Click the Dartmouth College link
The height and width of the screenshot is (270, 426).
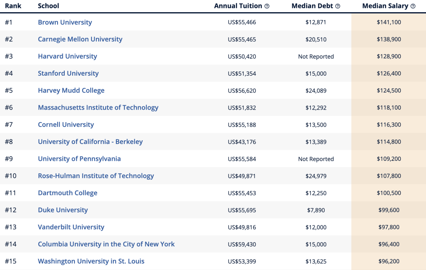pyautogui.click(x=68, y=193)
